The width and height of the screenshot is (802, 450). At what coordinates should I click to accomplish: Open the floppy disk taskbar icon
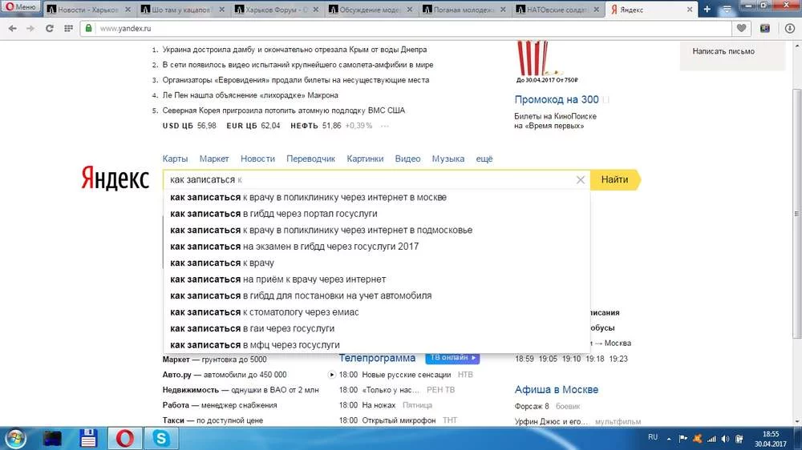click(88, 438)
